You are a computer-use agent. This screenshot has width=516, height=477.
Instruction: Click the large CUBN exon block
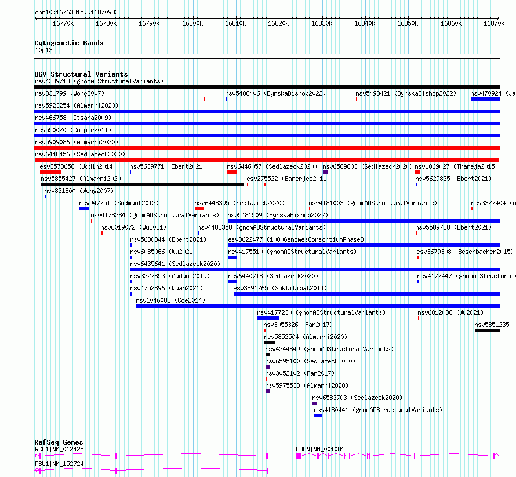pos(299,456)
